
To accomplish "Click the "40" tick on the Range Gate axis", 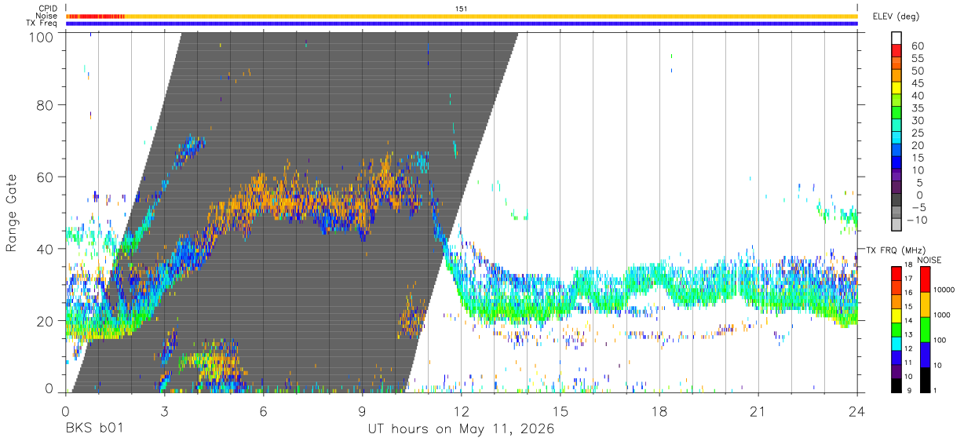I will pos(44,249).
